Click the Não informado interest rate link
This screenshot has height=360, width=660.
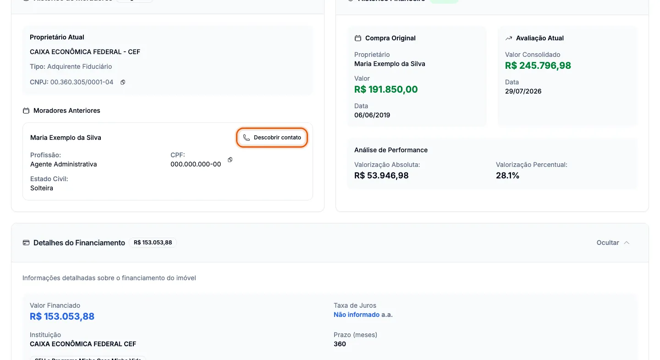coord(357,315)
